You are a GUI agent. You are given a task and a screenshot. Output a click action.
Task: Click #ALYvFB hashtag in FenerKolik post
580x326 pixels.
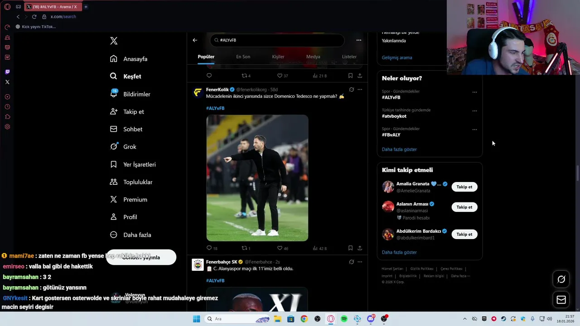pyautogui.click(x=215, y=108)
